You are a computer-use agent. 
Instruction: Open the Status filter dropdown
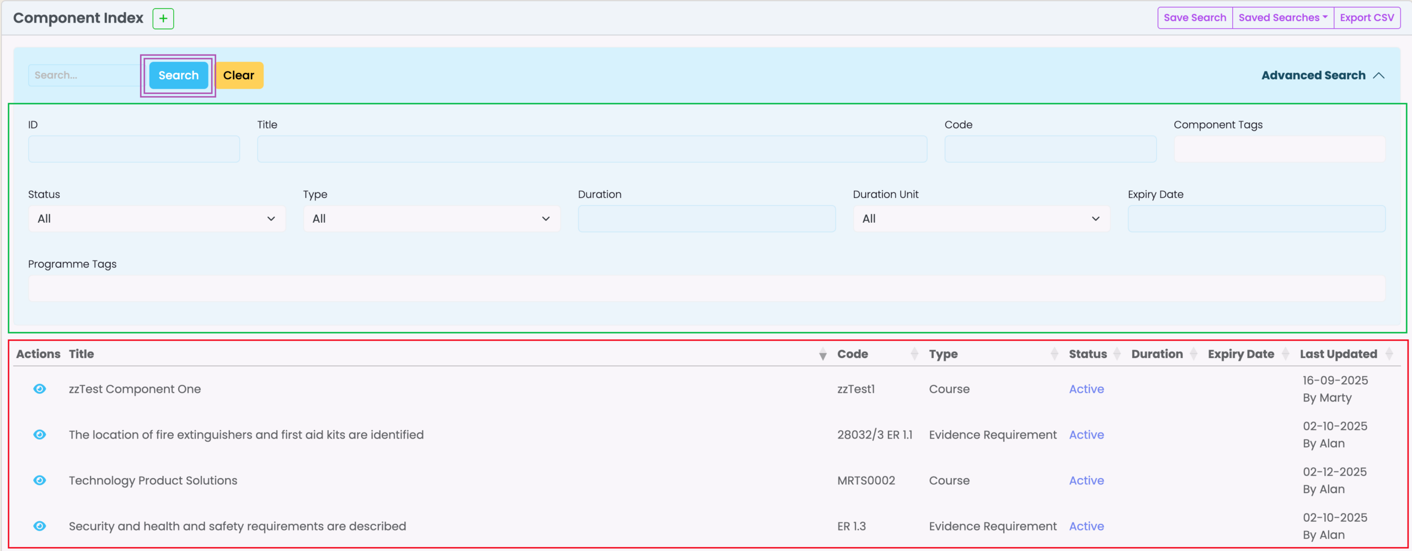tap(157, 219)
